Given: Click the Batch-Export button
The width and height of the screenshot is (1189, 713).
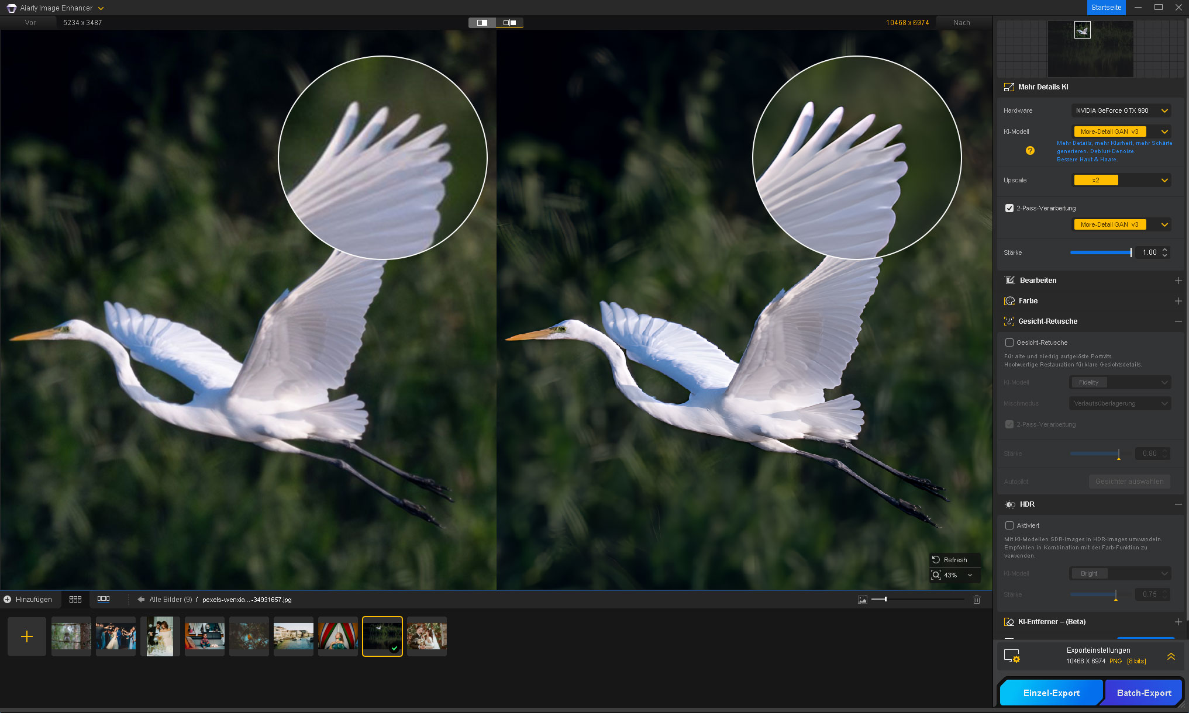Looking at the screenshot, I should pos(1143,693).
